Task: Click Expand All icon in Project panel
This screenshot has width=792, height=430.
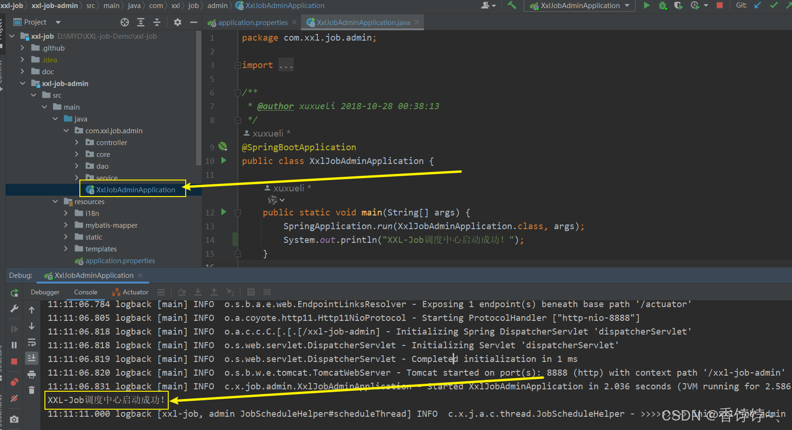Action: (x=141, y=22)
